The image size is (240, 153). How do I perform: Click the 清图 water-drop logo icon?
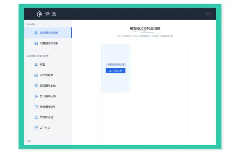coord(39,14)
